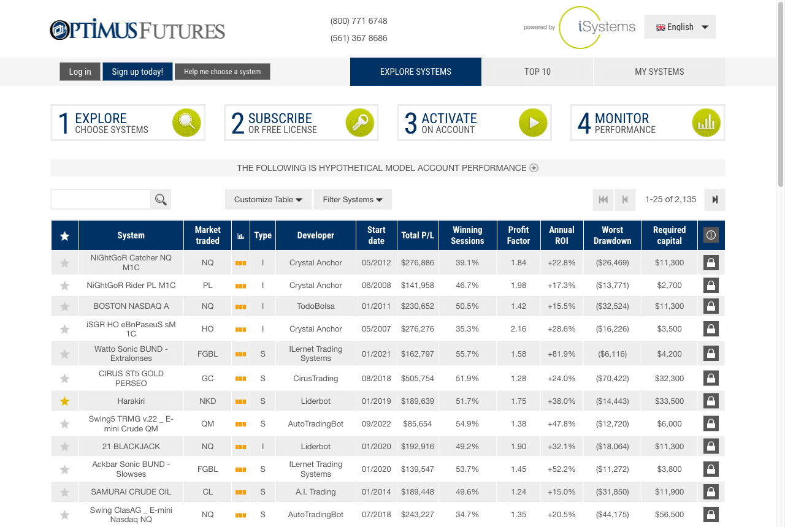Click the iSystems logo
This screenshot has height=527, width=785.
click(x=597, y=28)
